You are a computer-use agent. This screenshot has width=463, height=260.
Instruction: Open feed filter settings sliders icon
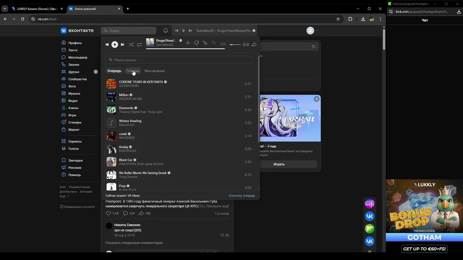pyautogui.click(x=314, y=46)
